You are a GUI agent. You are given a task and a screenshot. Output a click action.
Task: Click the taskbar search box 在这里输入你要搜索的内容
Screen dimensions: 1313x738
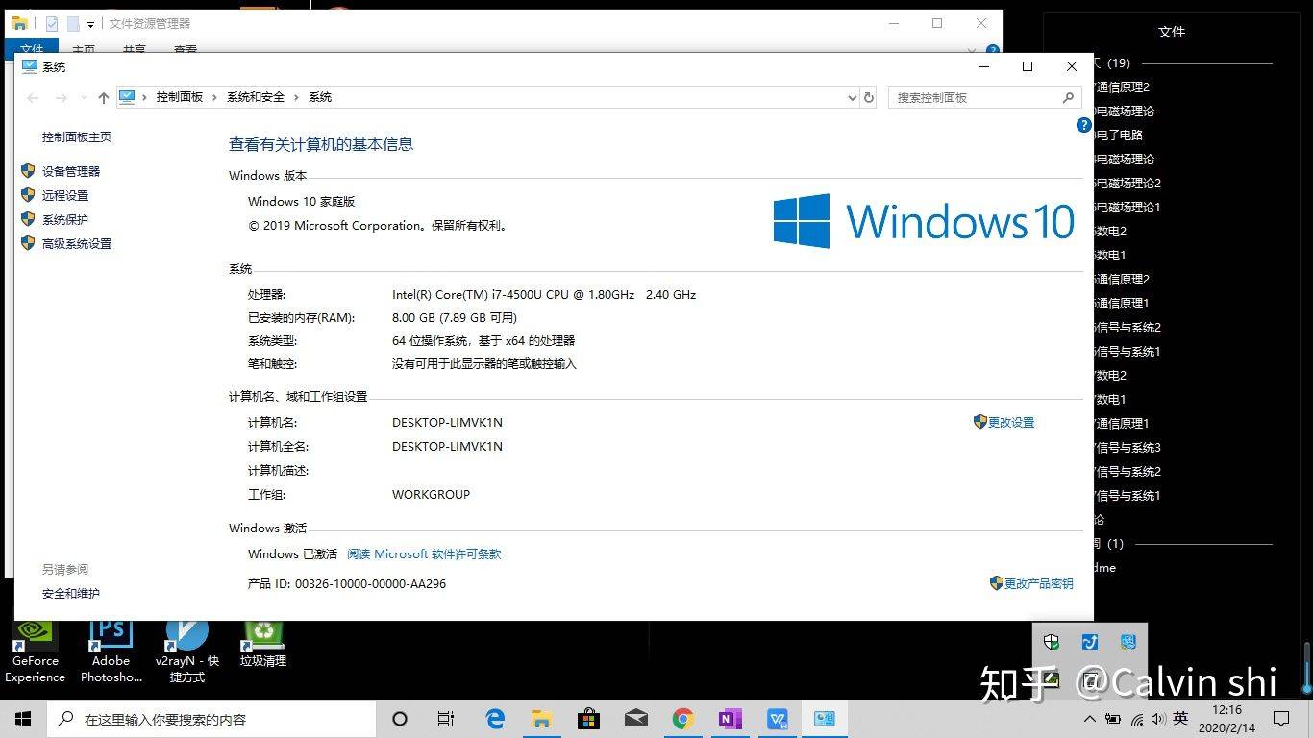pos(211,719)
